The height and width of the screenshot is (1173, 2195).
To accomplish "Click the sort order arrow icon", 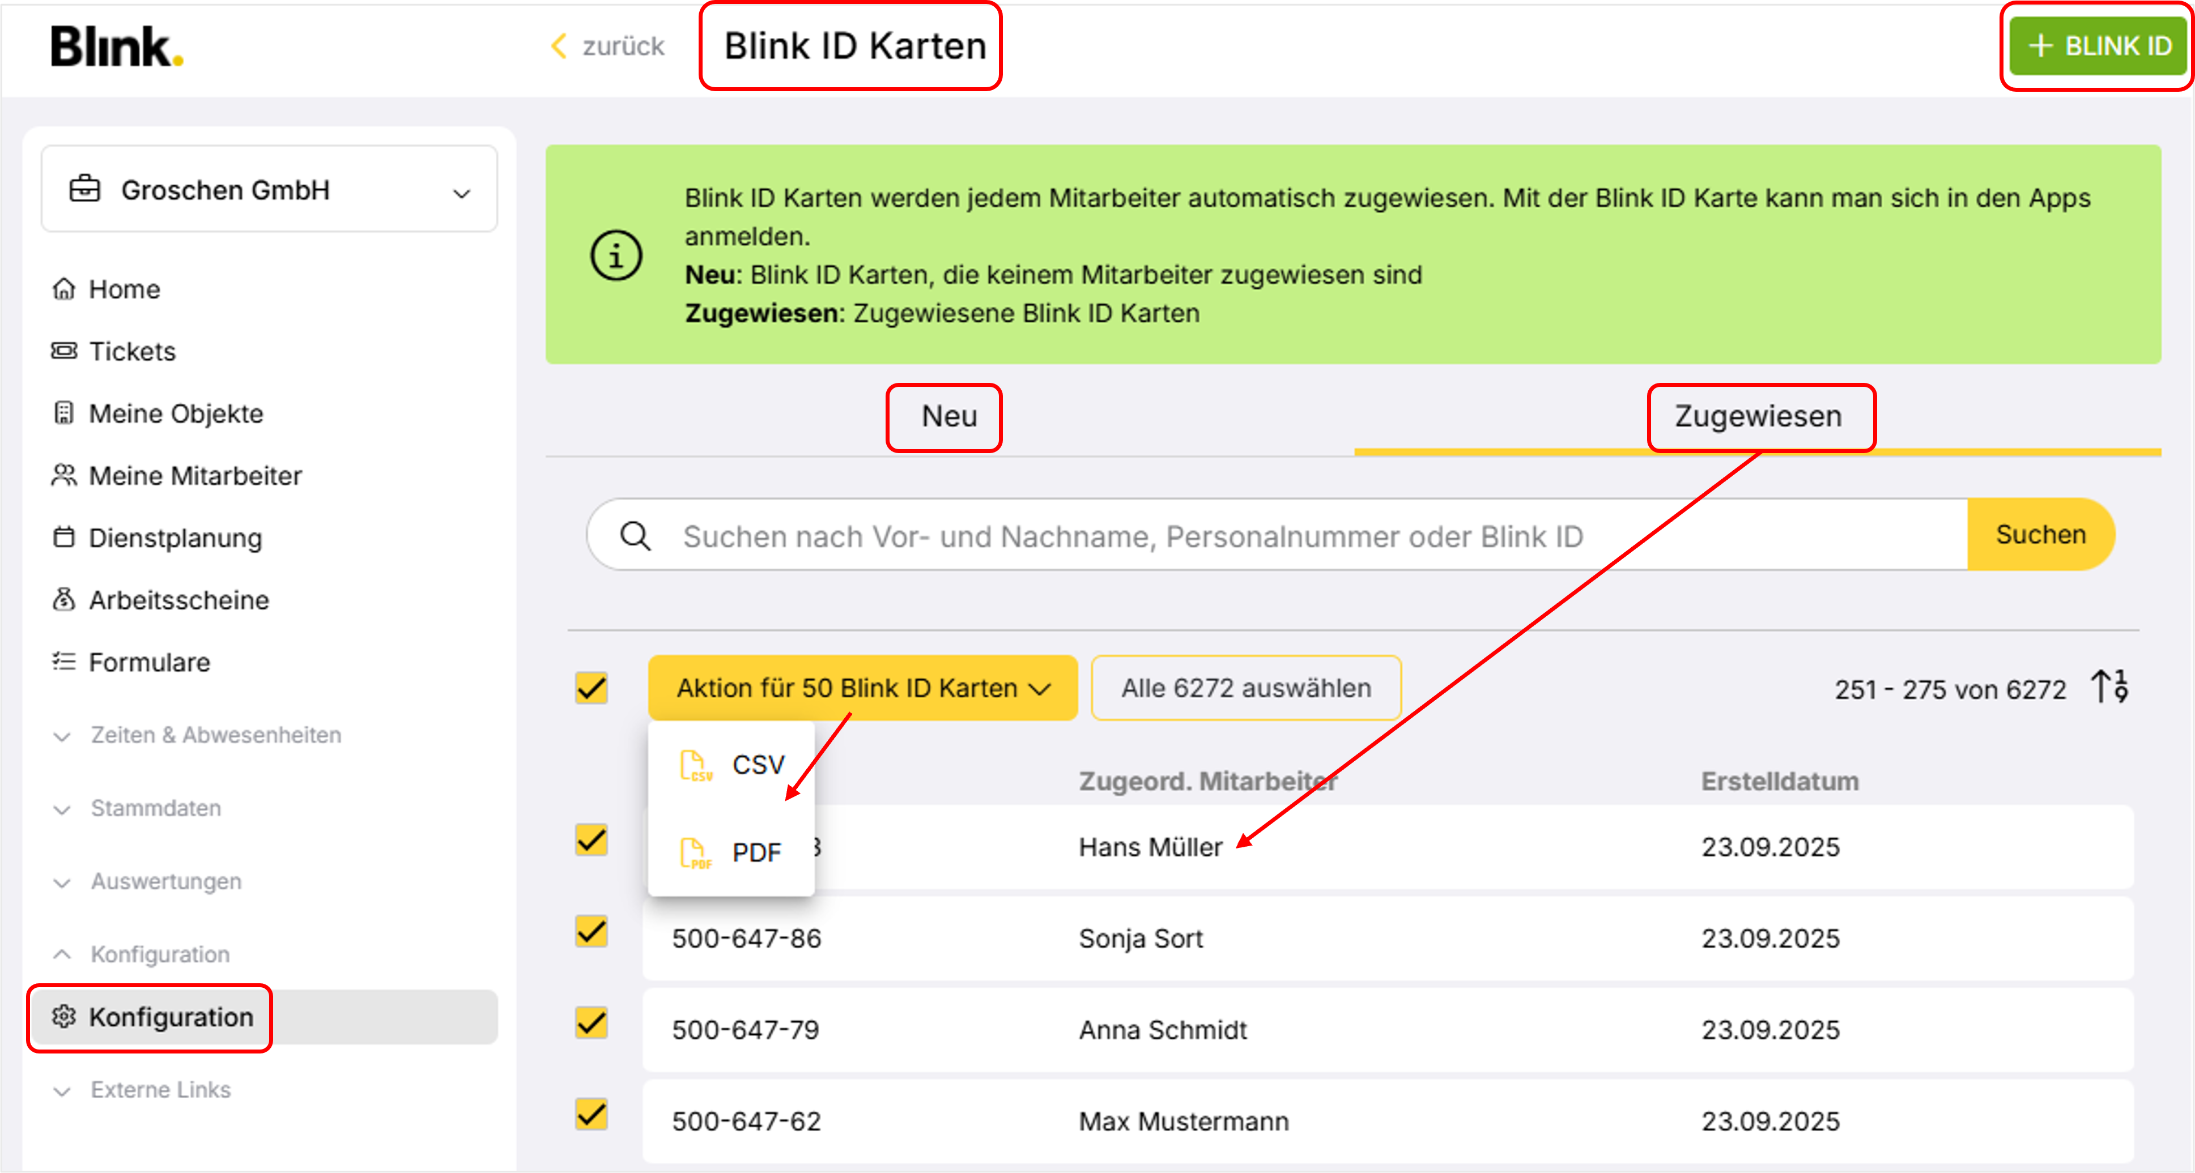I will [2110, 686].
